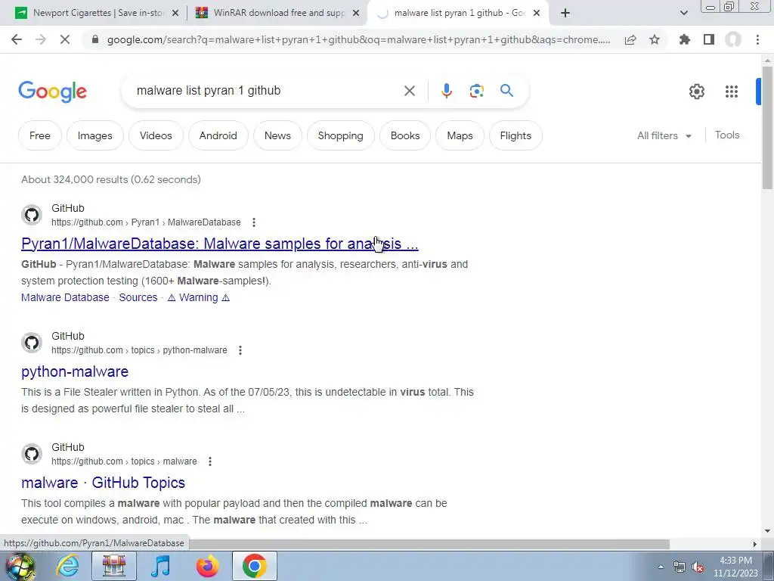The width and height of the screenshot is (774, 581).
Task: Click the Chrome taskbar button
Action: 255,566
